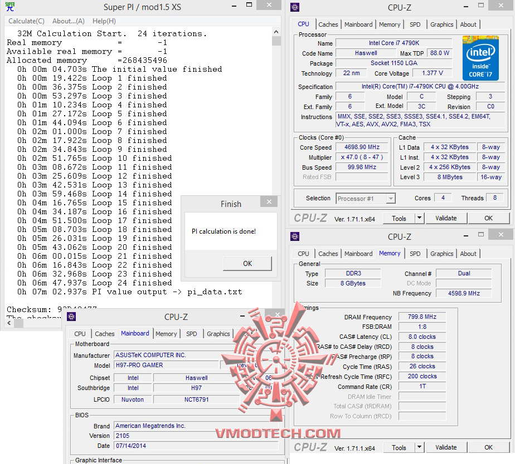This screenshot has height=464, width=515.
Task: Maximize the top CPU-Z window
Action: click(x=481, y=5)
